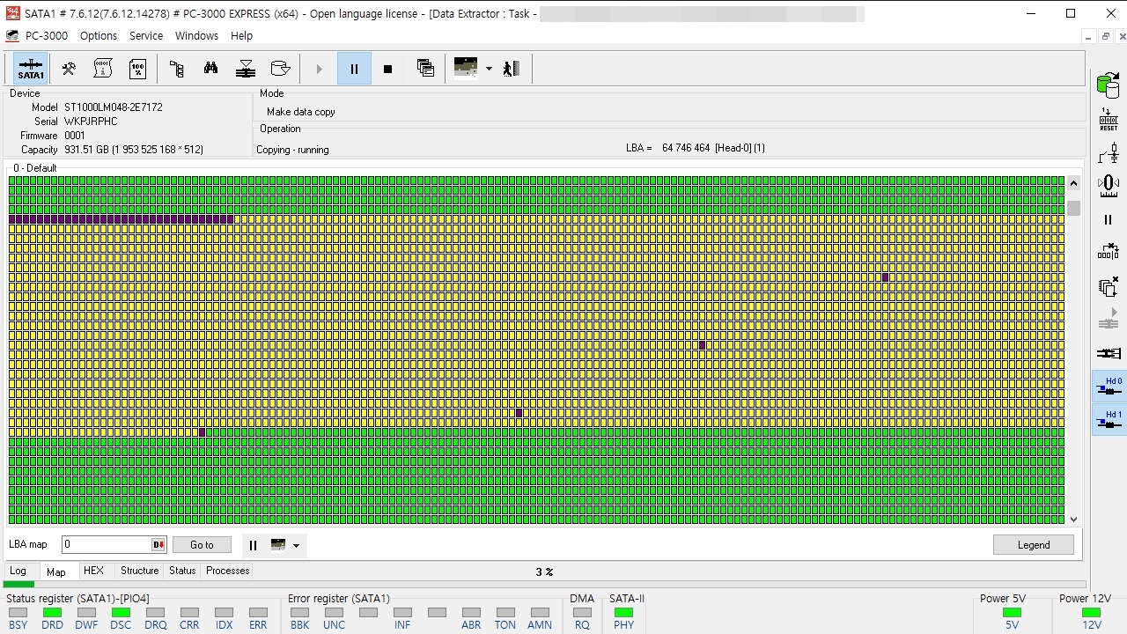Click the 100% percentage document icon
This screenshot has height=634, width=1127.
(138, 69)
